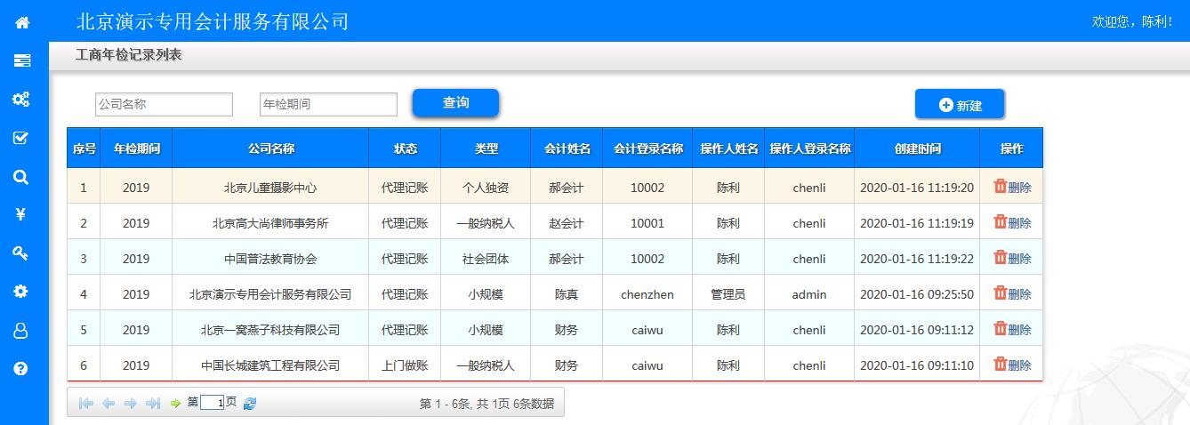Sort by 状态 column header
This screenshot has width=1190, height=425.
point(405,148)
